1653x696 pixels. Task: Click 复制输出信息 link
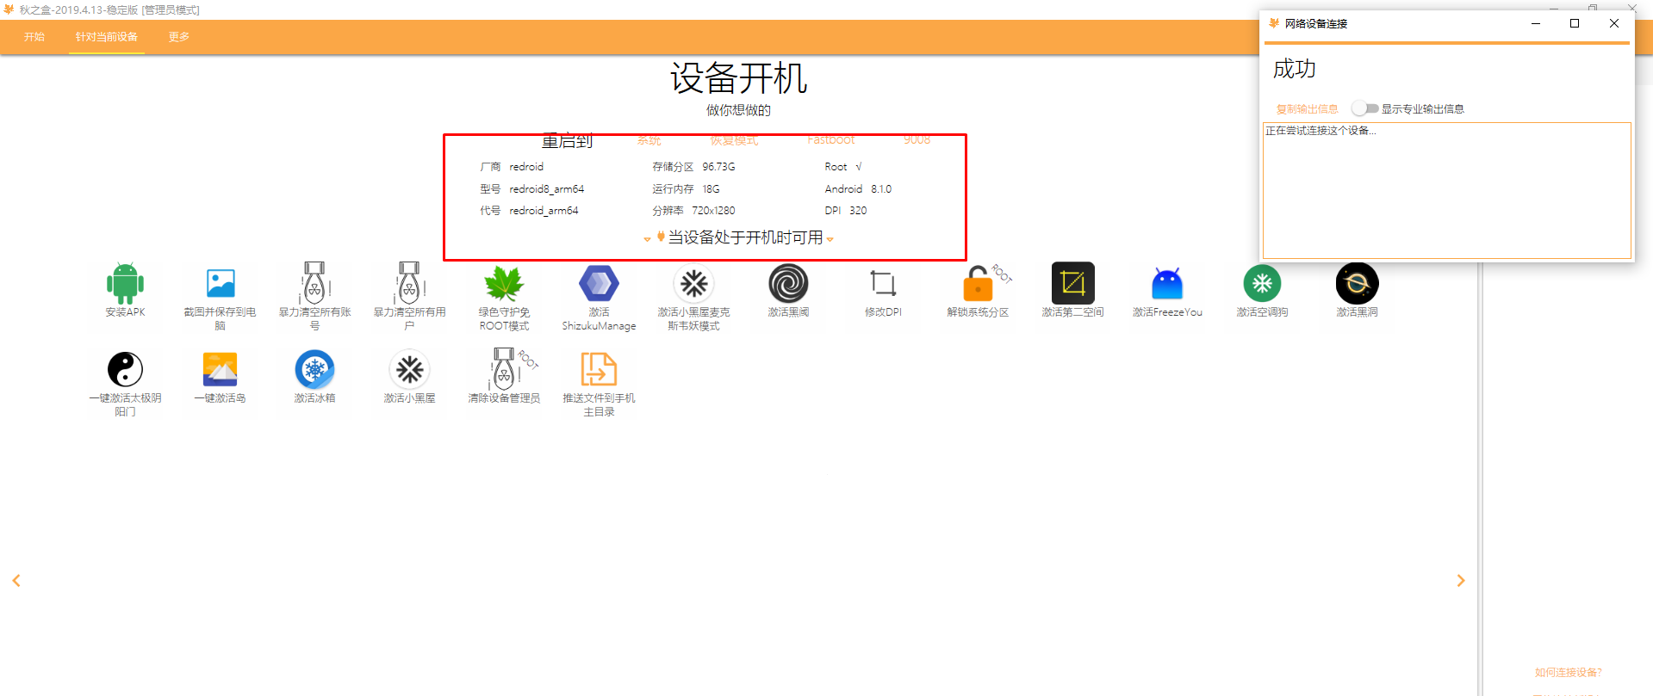point(1307,109)
